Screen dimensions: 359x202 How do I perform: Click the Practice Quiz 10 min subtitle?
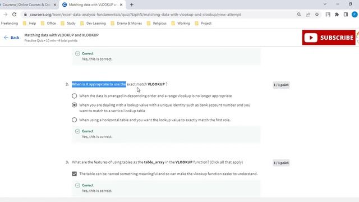click(51, 40)
